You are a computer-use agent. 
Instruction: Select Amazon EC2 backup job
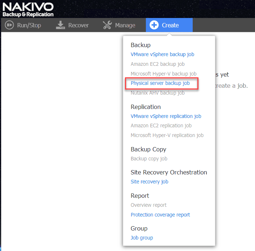click(158, 64)
